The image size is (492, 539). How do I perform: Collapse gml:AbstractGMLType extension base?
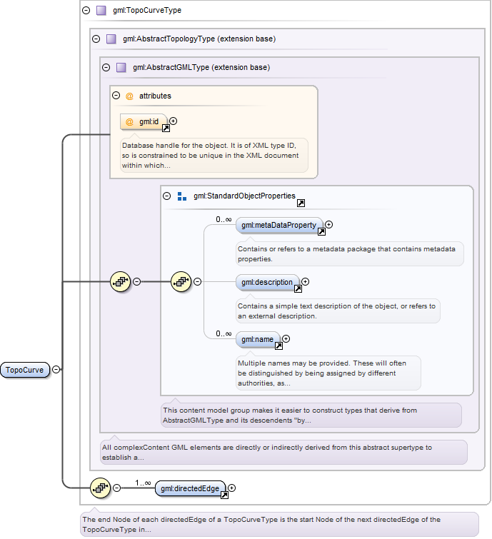[x=106, y=67]
